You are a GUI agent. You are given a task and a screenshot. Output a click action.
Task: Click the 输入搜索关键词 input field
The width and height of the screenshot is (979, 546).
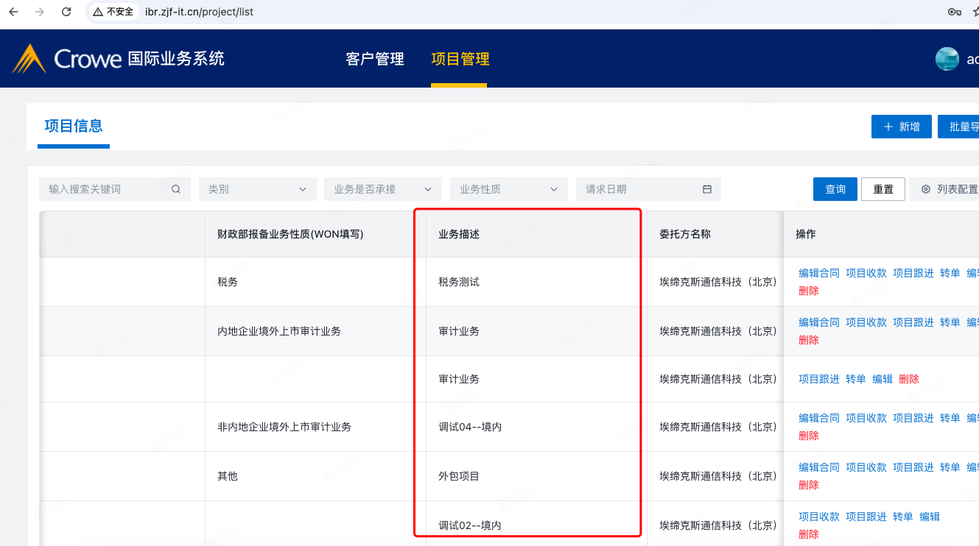[103, 189]
